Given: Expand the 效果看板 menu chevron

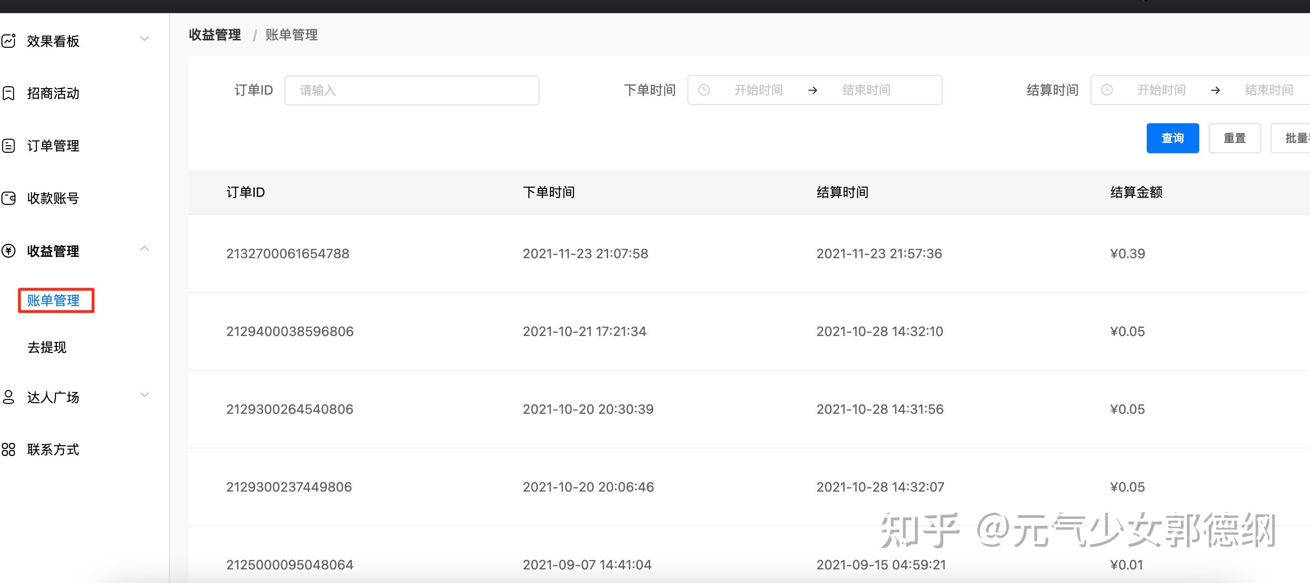Looking at the screenshot, I should click(x=145, y=39).
